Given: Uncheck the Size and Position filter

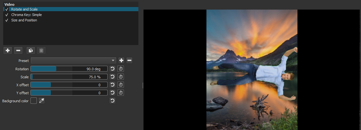Looking at the screenshot, I should (6, 20).
